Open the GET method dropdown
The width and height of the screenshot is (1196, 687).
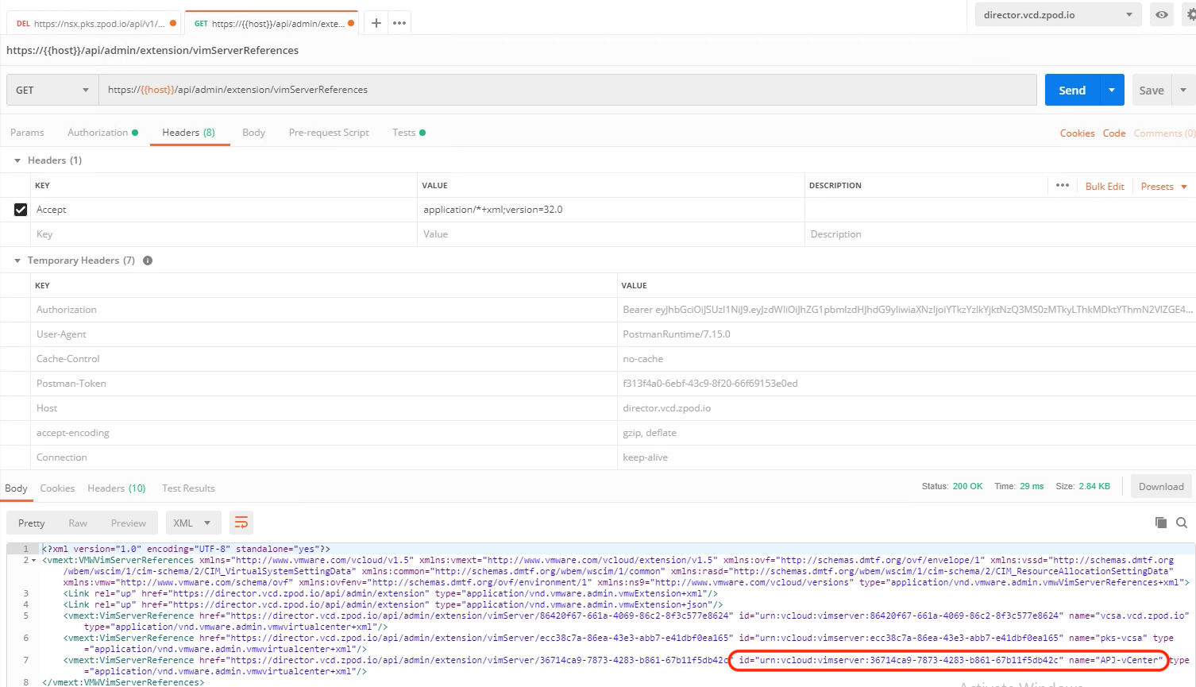52,90
